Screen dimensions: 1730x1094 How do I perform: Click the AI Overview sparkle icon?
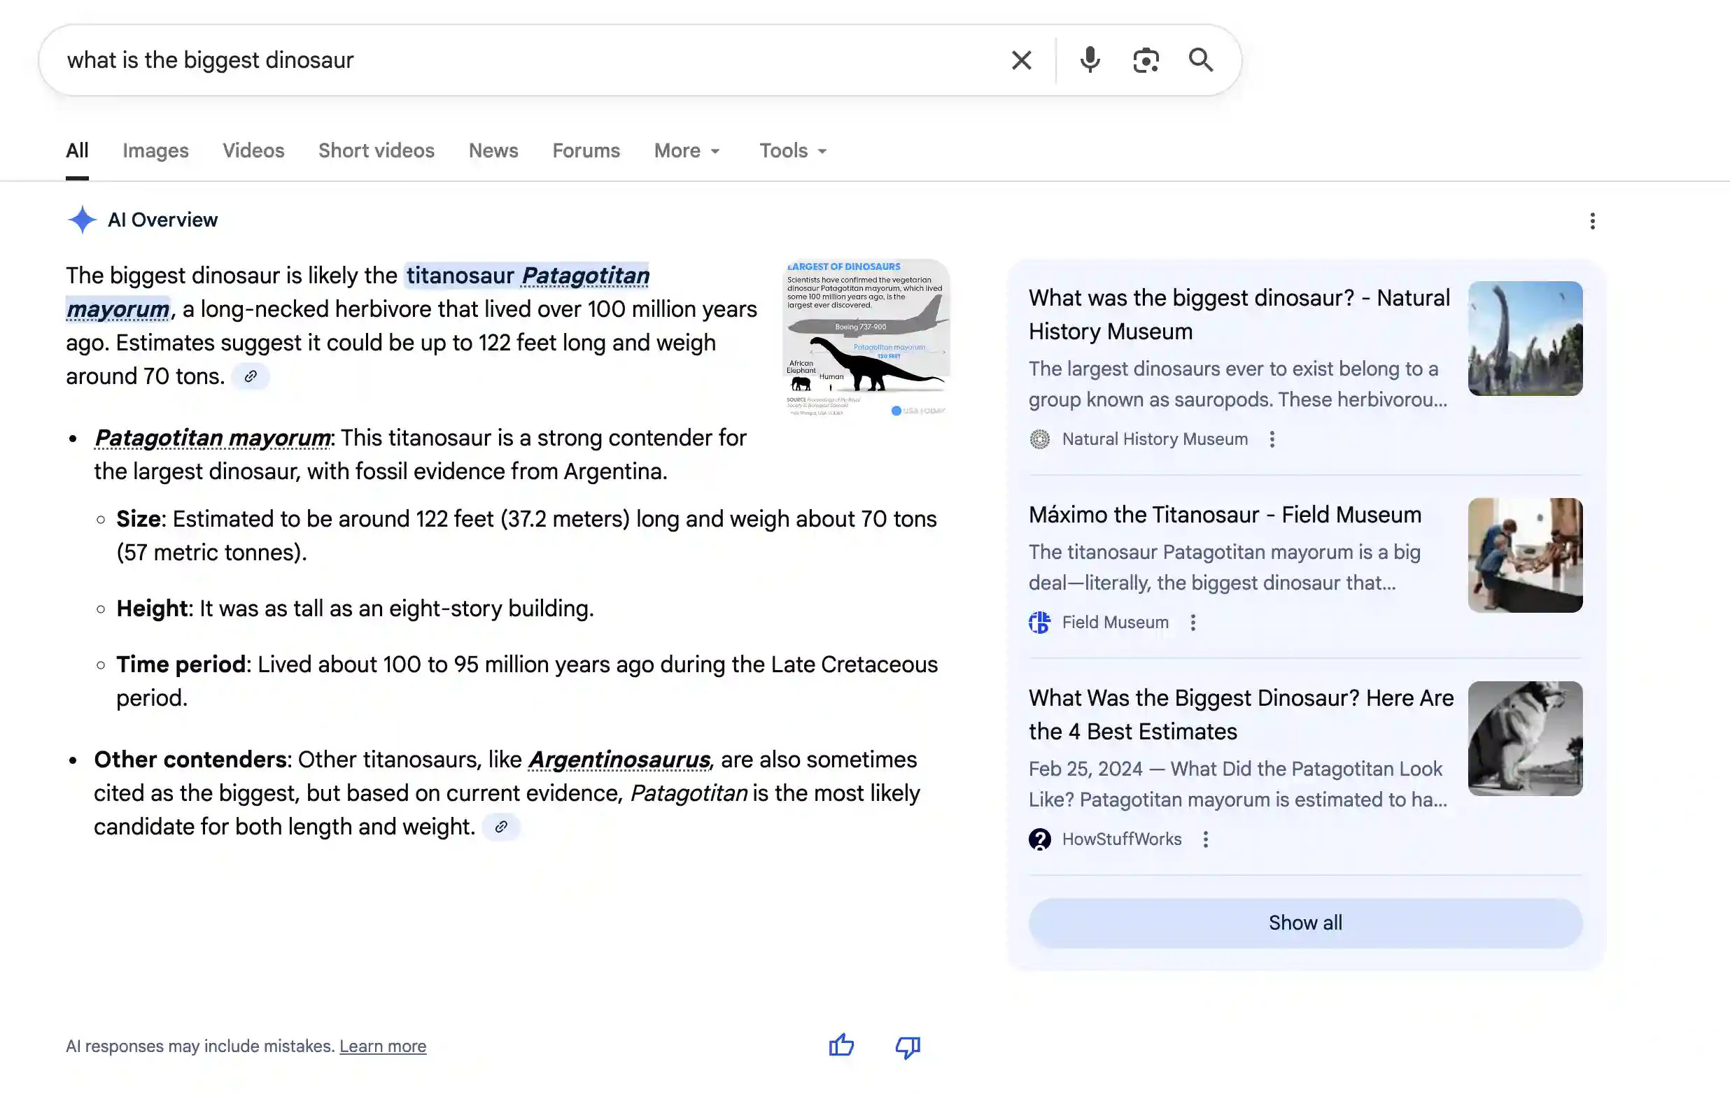(x=82, y=220)
